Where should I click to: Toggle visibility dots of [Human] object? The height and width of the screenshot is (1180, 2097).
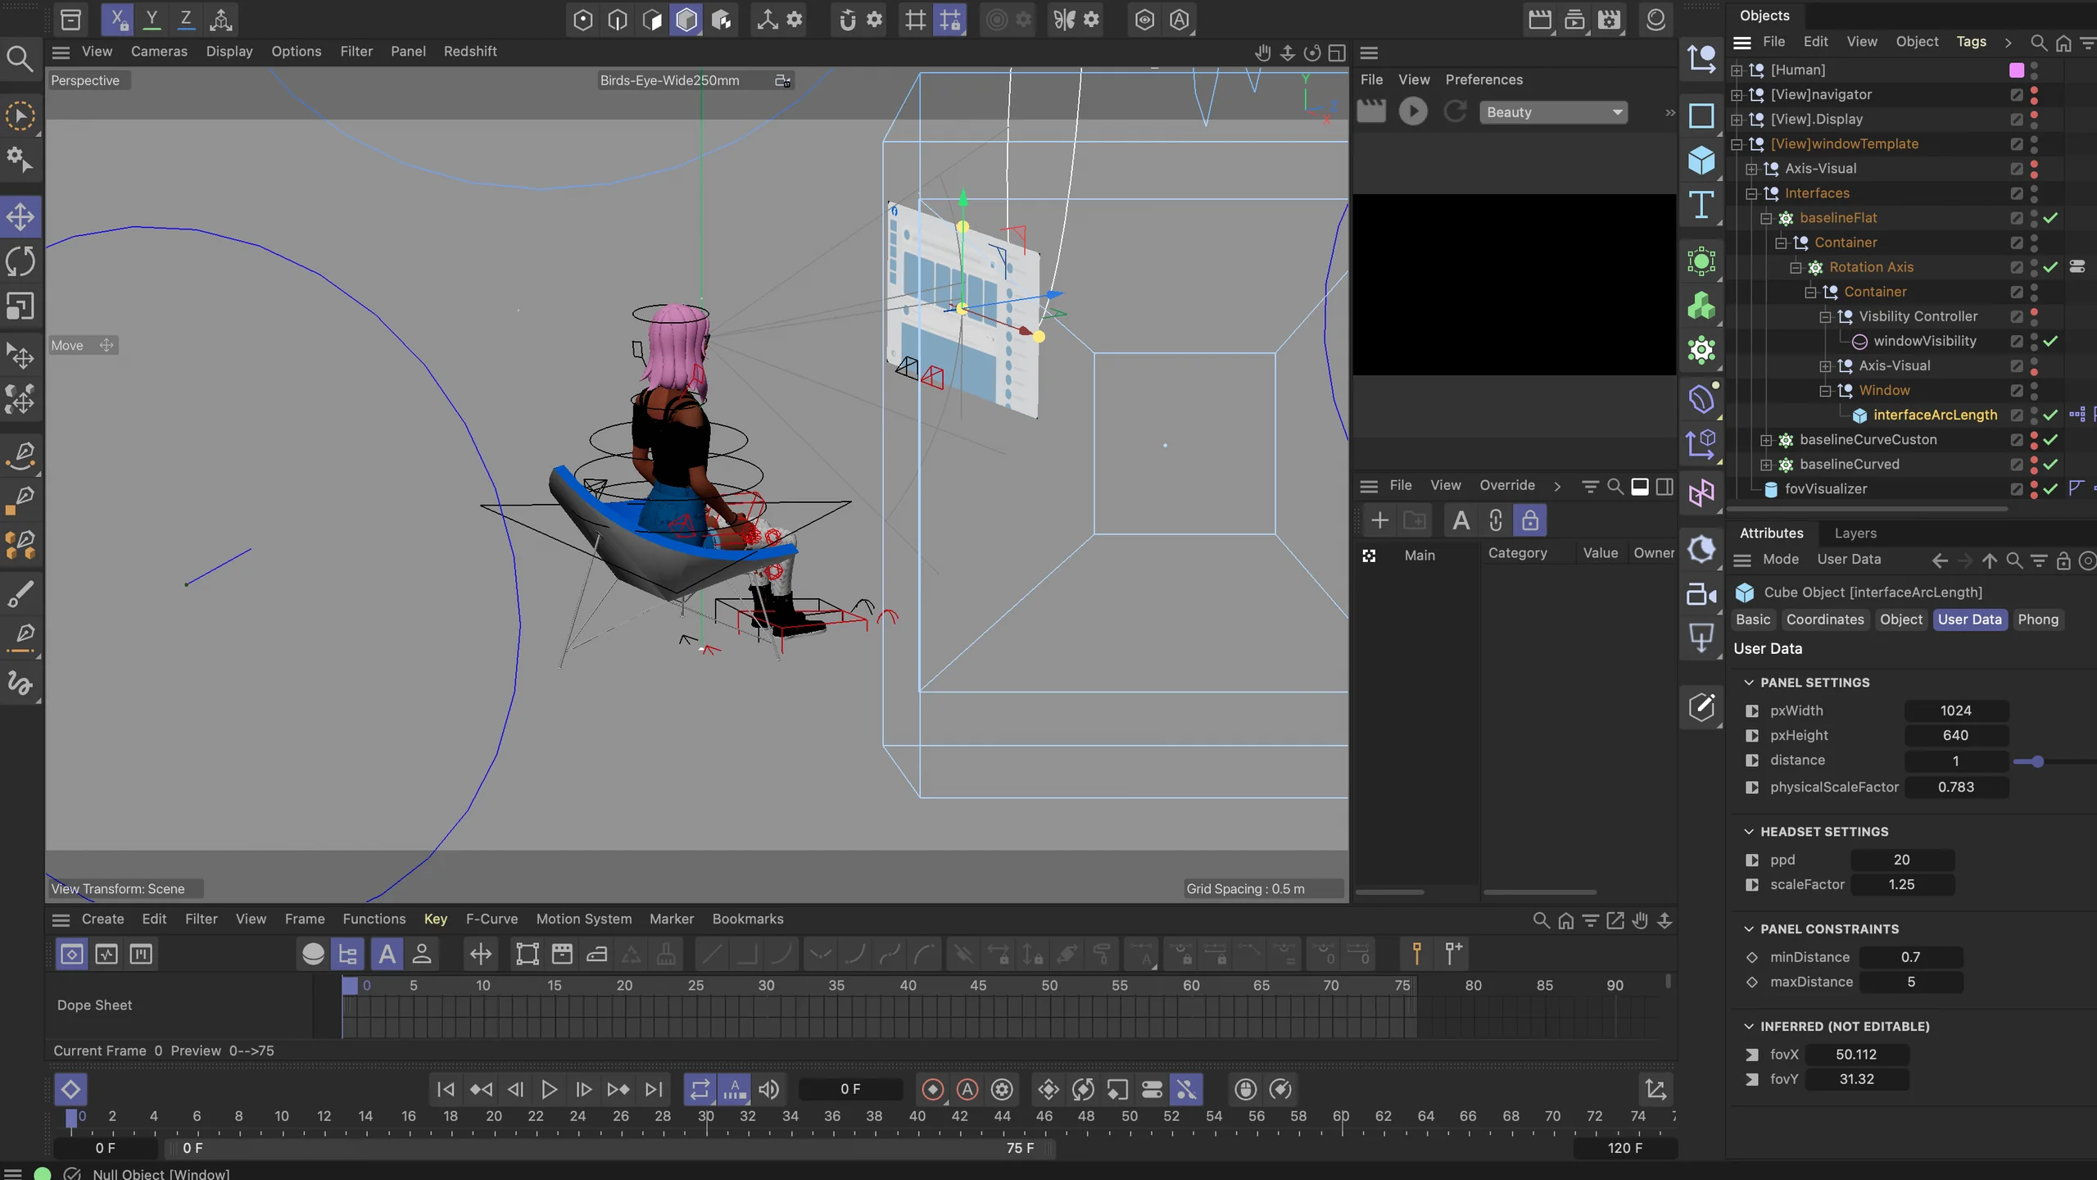(x=2035, y=70)
